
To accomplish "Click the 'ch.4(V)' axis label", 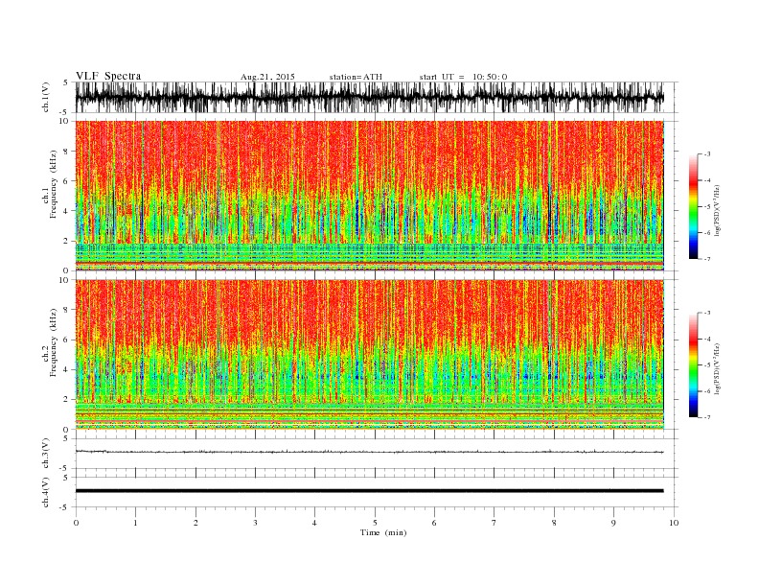I will (46, 492).
